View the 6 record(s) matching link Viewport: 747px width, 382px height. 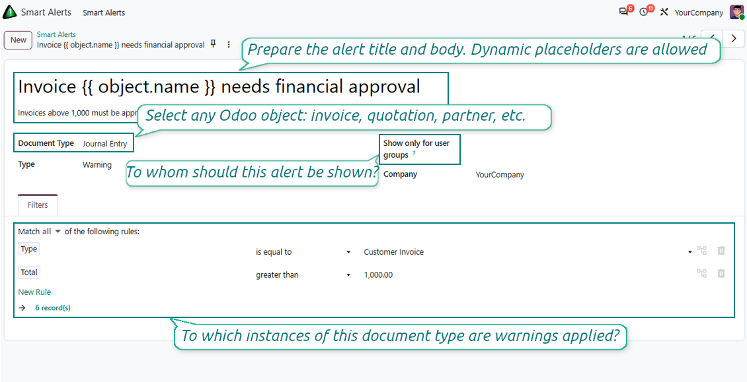coord(53,308)
